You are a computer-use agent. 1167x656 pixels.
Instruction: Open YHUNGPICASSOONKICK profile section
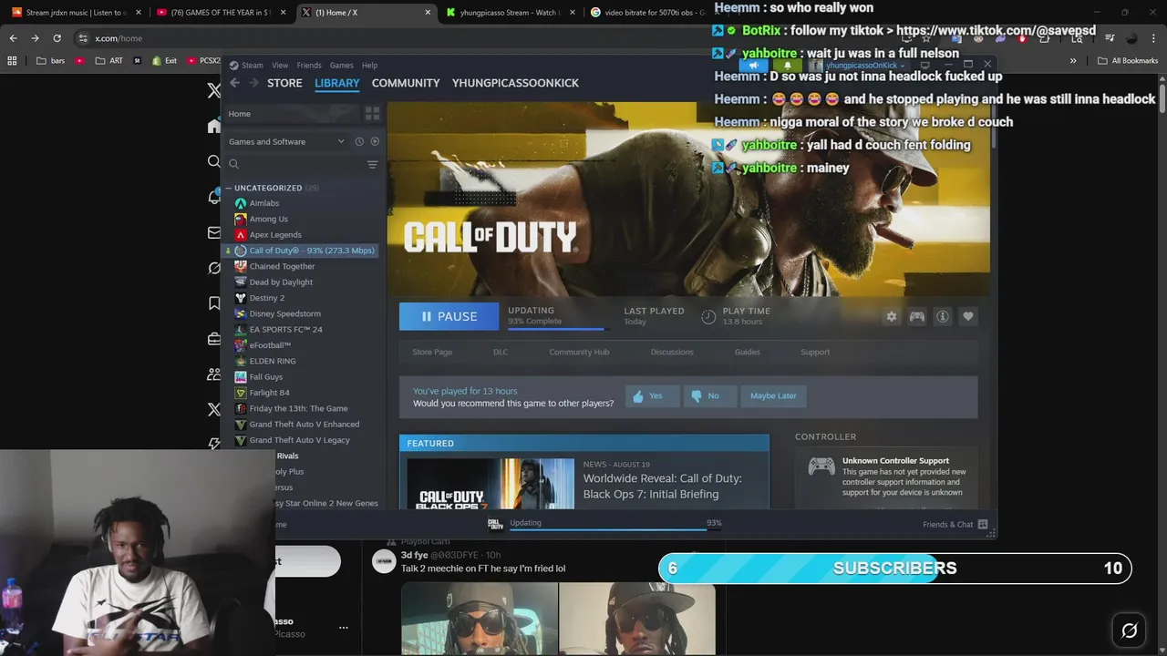point(515,83)
